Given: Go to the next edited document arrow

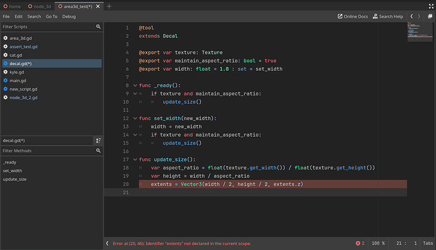Looking at the screenshot, I should tap(419, 16).
